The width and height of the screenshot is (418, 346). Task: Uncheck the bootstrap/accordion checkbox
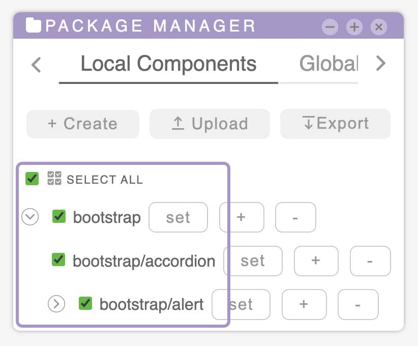tap(58, 259)
